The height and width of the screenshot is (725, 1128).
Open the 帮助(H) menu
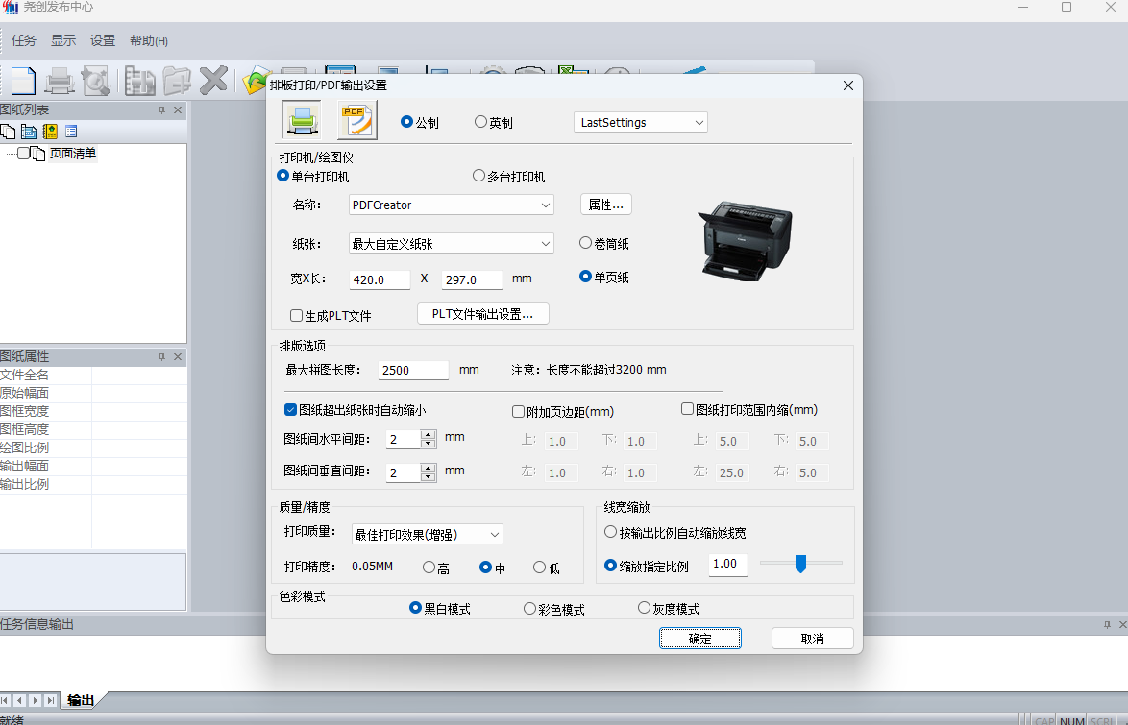[x=149, y=41]
